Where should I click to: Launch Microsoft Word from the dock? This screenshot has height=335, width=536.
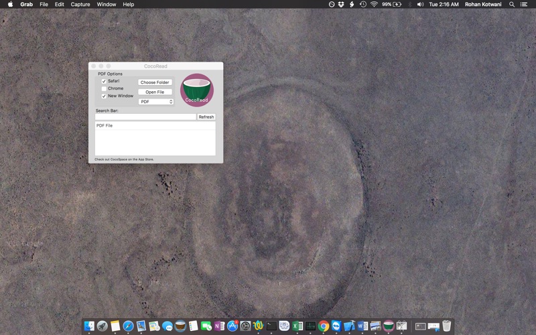pyautogui.click(x=362, y=326)
